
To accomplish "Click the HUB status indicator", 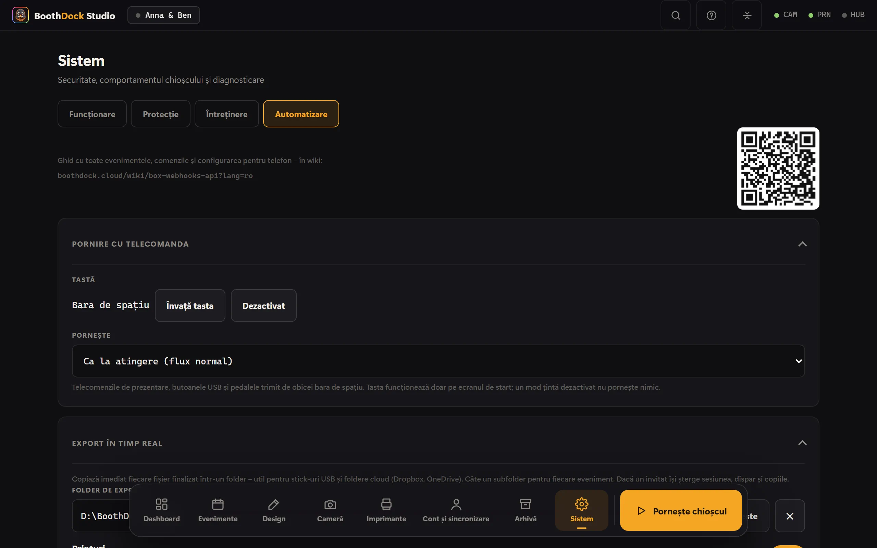I will [x=853, y=15].
